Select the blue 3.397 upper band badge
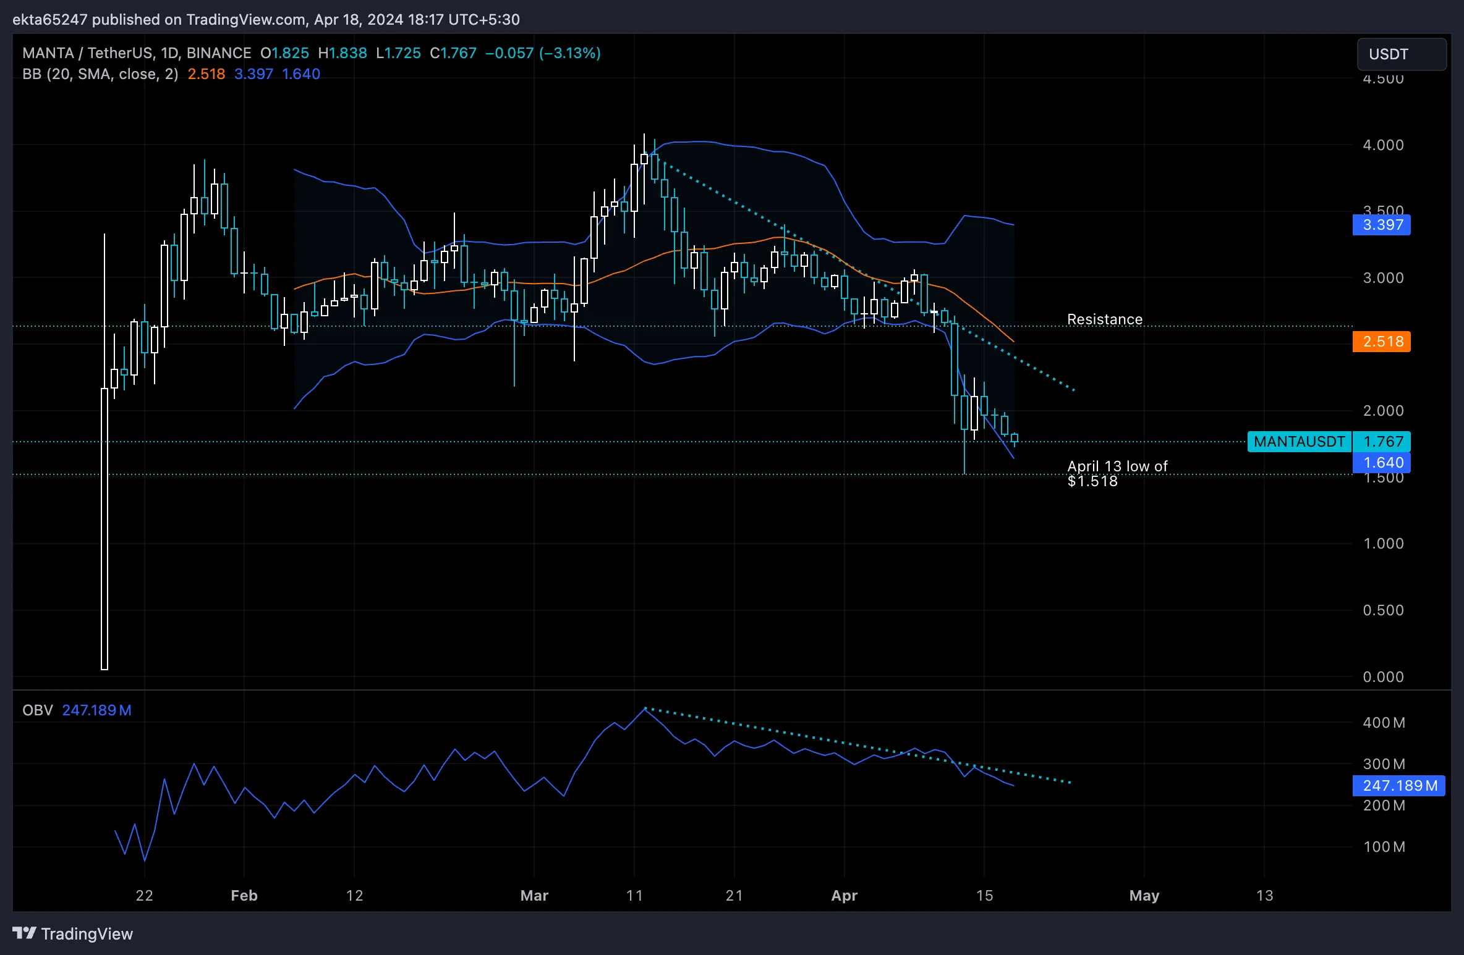The height and width of the screenshot is (955, 1464). pos(1382,225)
